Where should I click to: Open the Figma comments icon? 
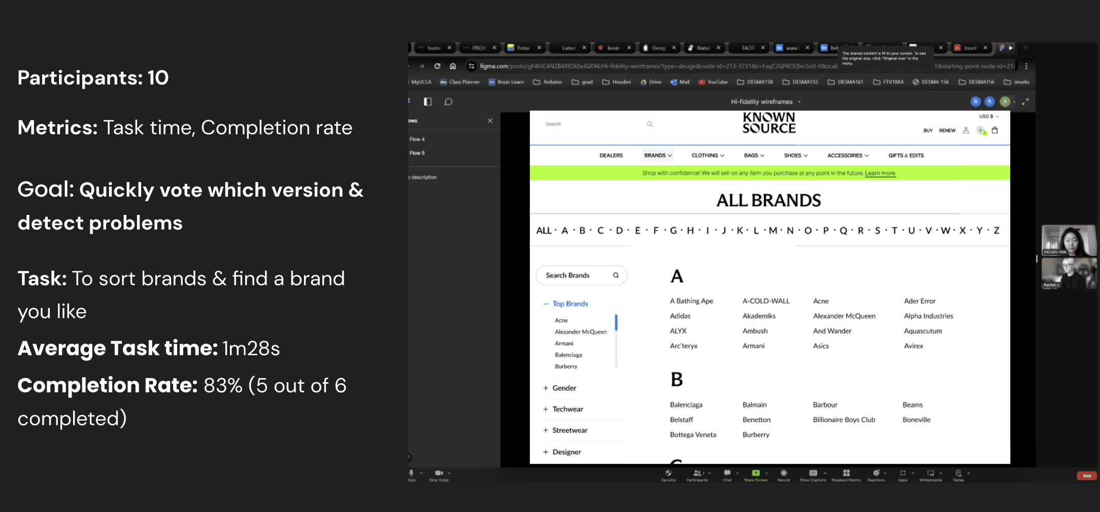448,101
